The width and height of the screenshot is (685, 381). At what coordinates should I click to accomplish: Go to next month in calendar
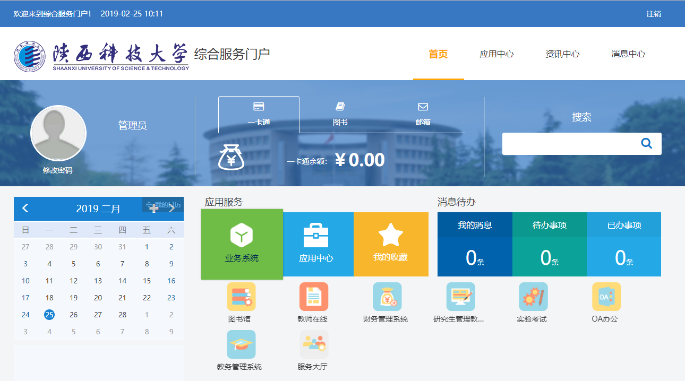coord(172,208)
